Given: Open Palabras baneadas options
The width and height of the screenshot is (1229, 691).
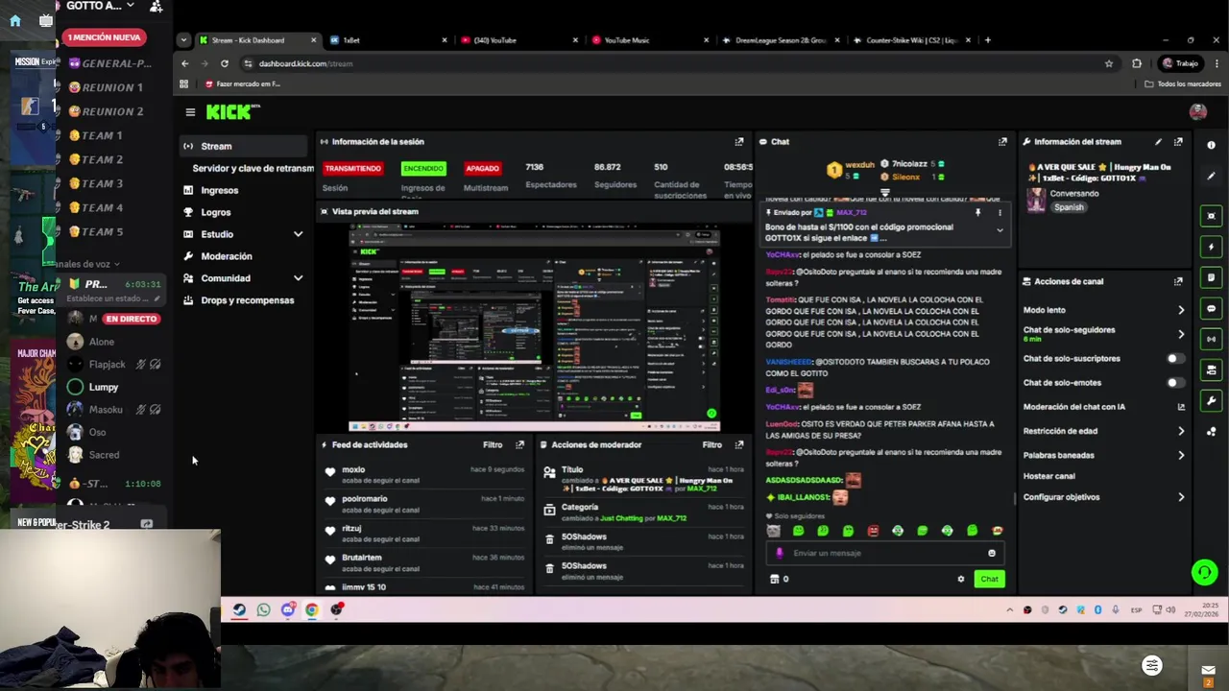Looking at the screenshot, I should click(x=1181, y=455).
